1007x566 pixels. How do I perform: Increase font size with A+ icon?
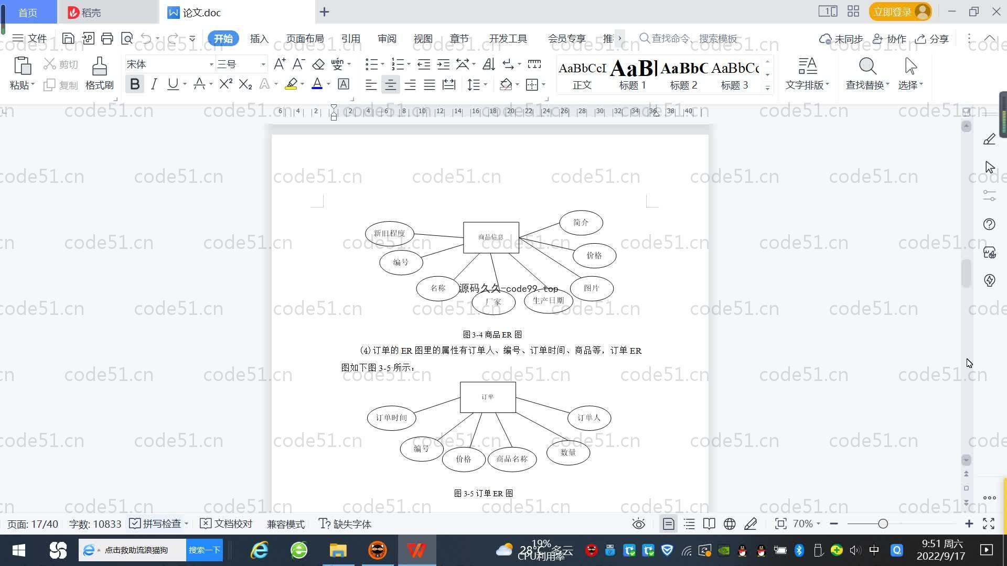[280, 64]
